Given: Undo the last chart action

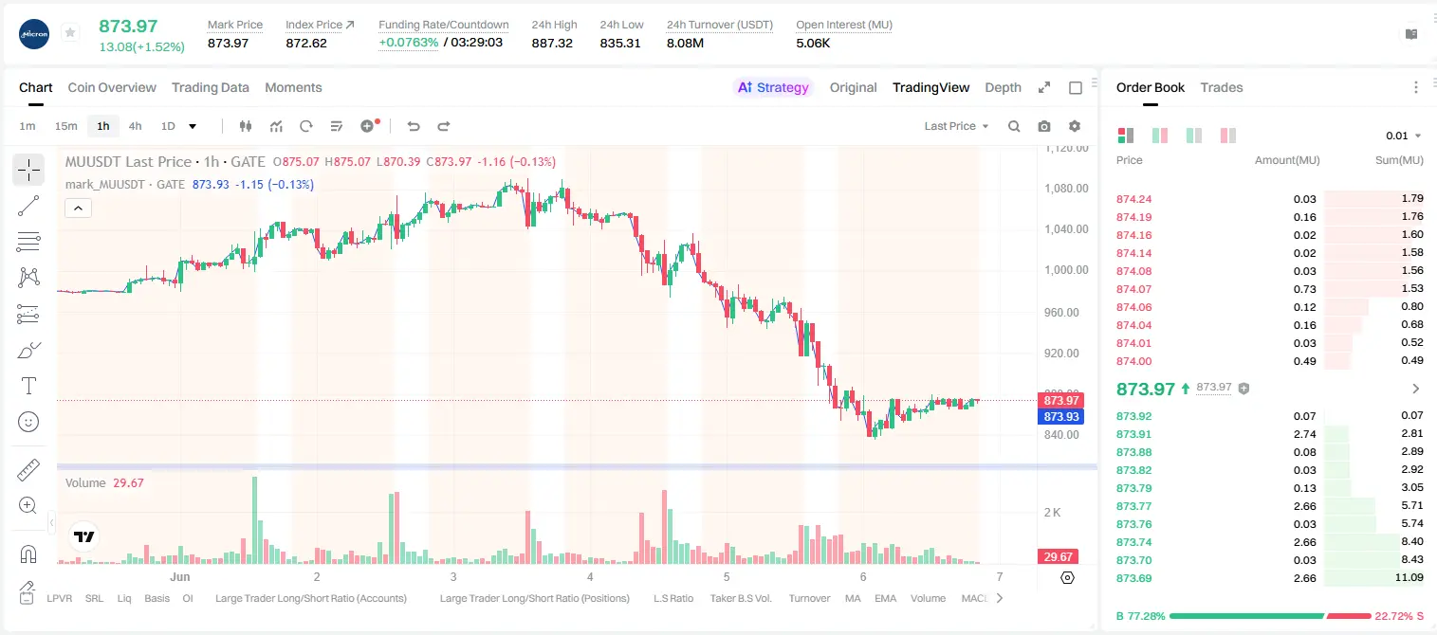Looking at the screenshot, I should tap(414, 126).
